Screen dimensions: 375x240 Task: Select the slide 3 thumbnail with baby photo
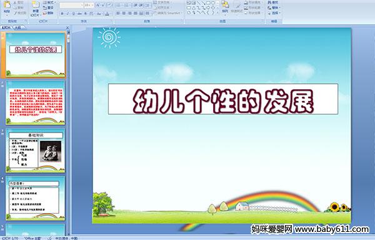click(35, 150)
